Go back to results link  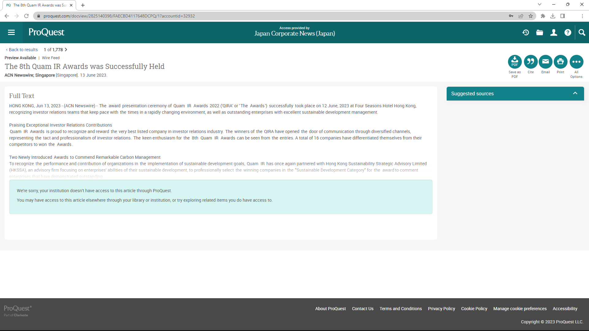22,50
